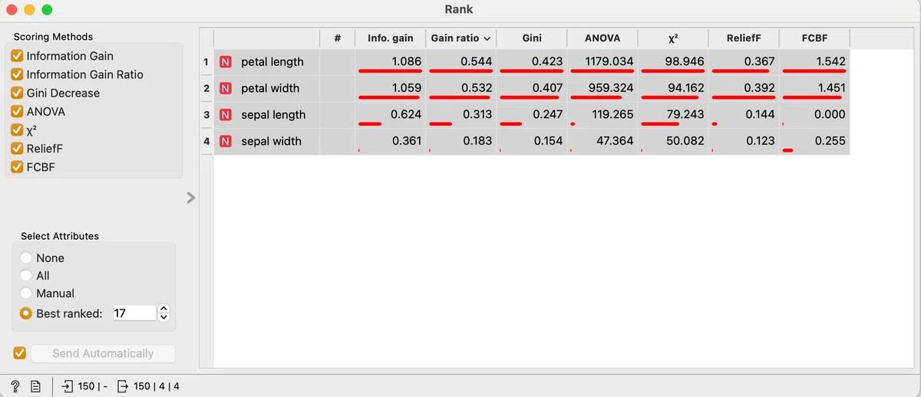Click the Best ranked number field
The height and width of the screenshot is (397, 921).
tap(134, 313)
